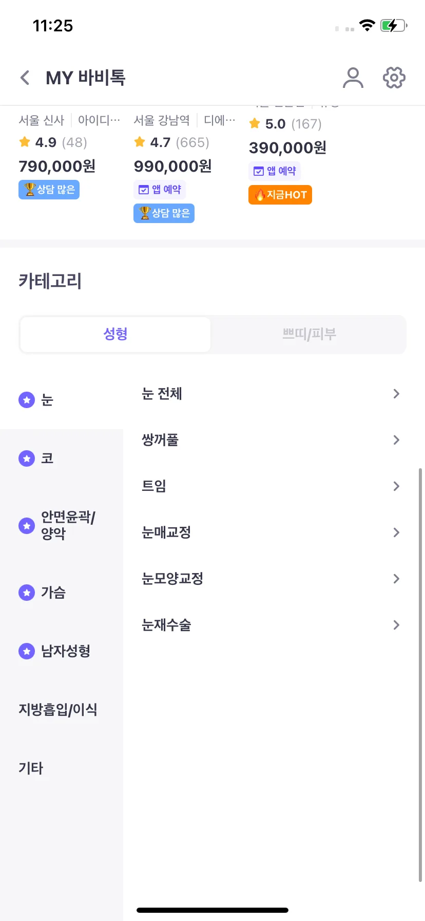425x921 pixels.
Task: Open the 눈매교정 subcategory
Action: 271,532
